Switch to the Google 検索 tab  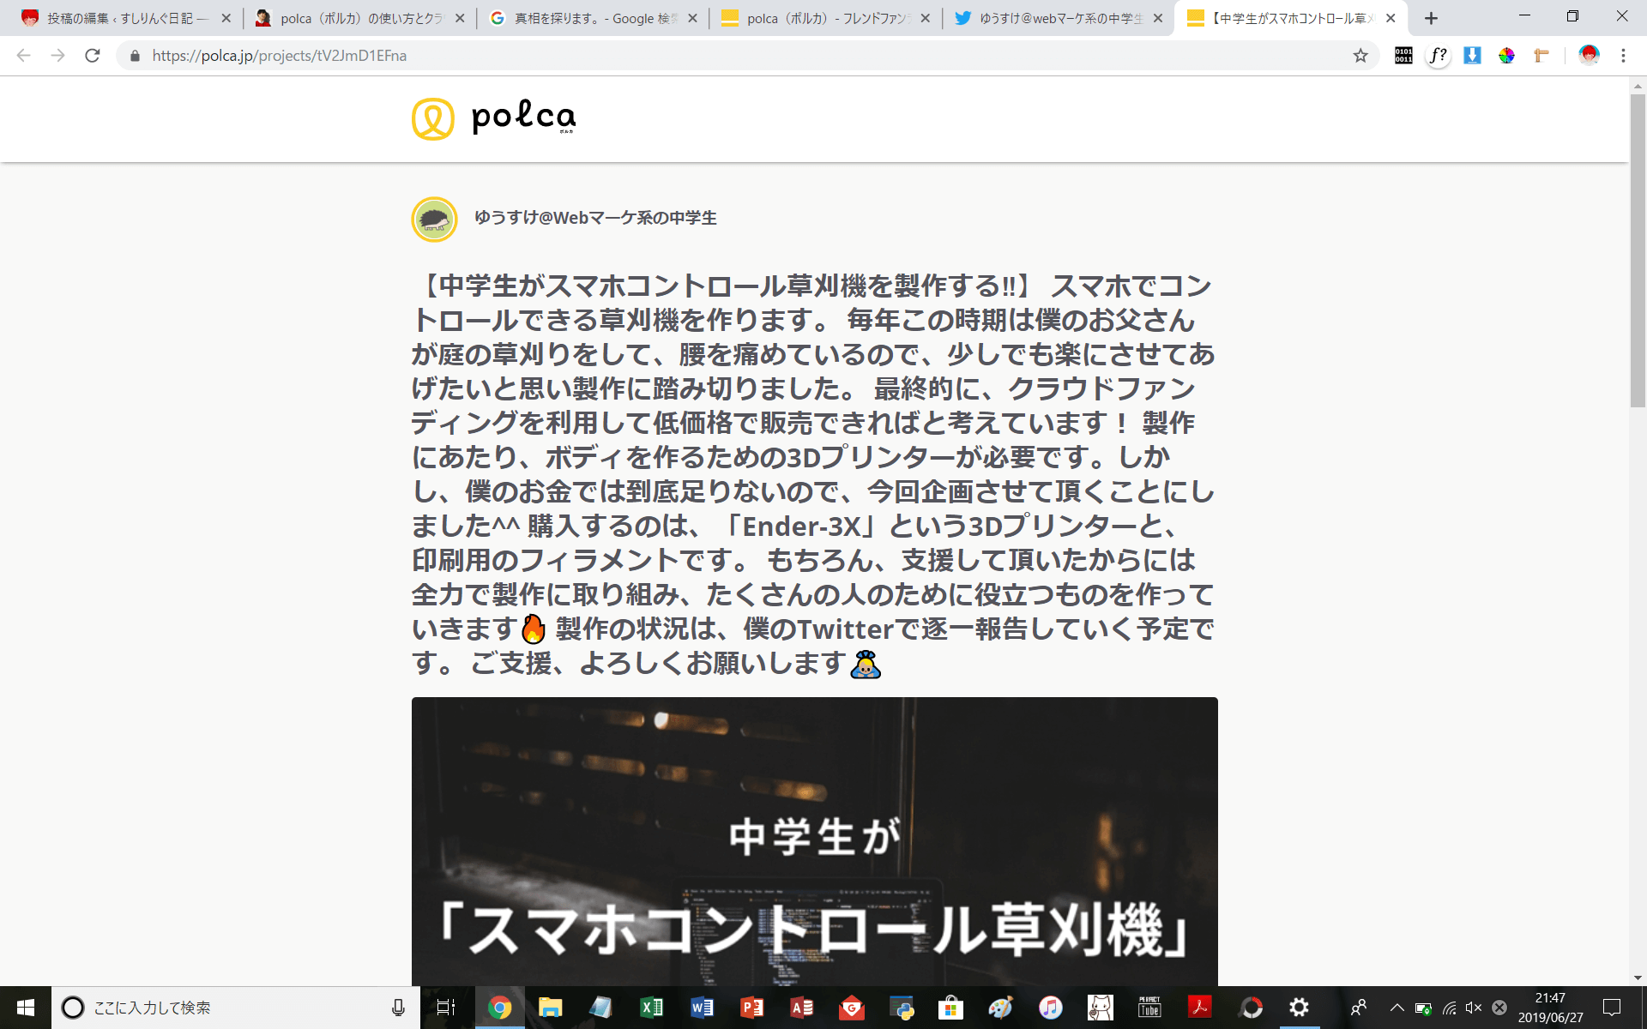[594, 18]
